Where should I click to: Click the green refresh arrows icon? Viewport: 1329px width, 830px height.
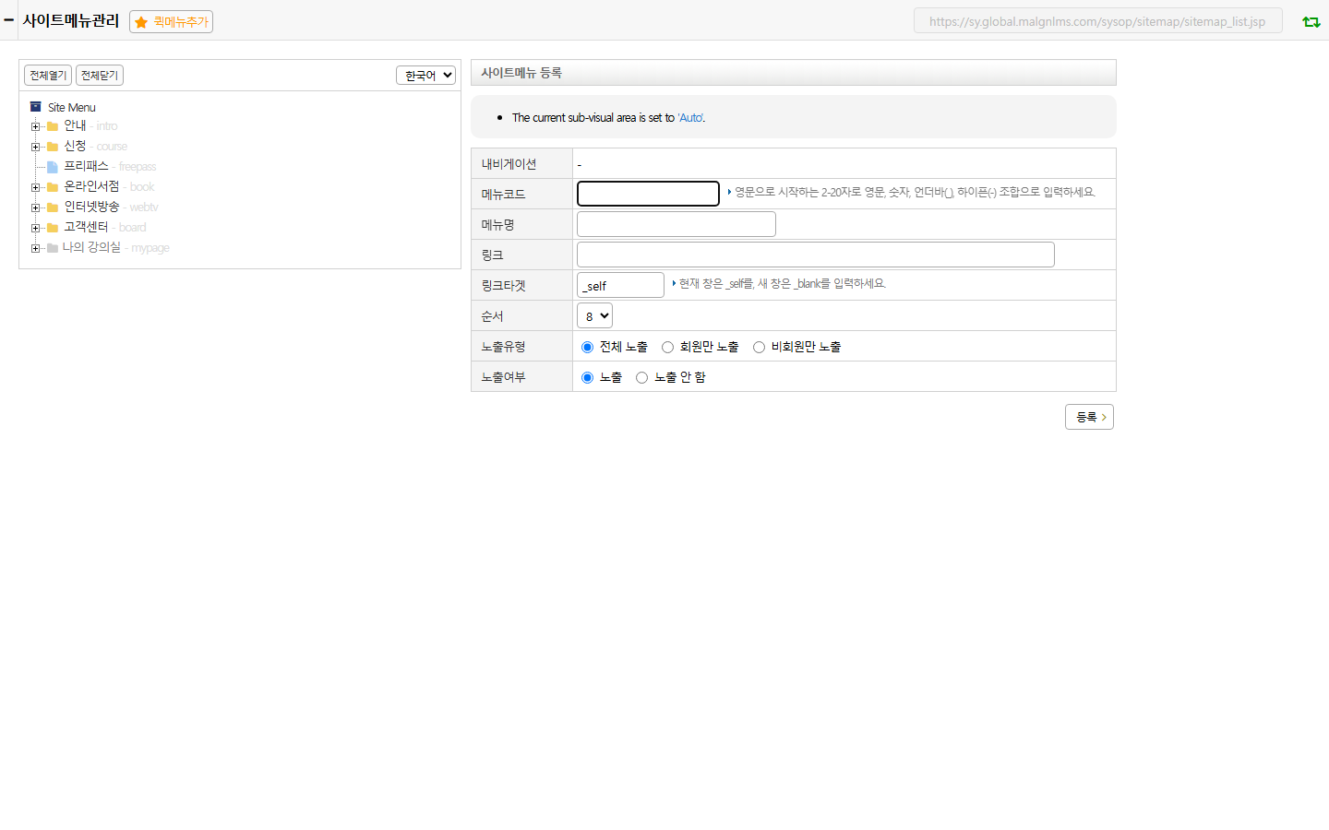pos(1311,21)
